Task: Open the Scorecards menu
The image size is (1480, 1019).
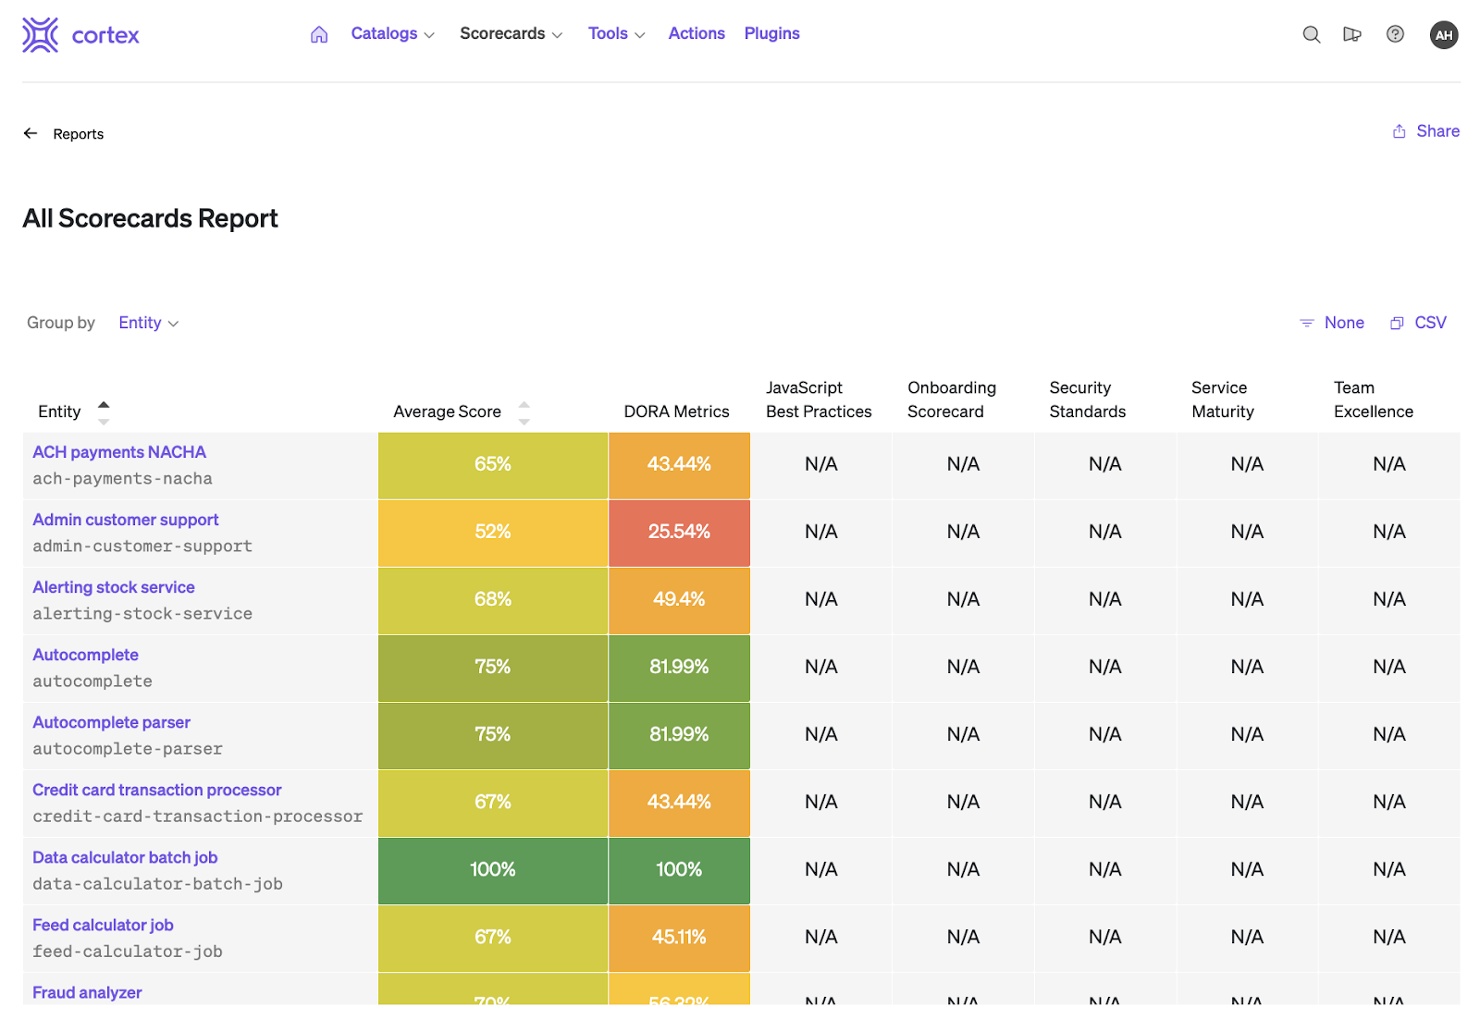Action: click(511, 34)
